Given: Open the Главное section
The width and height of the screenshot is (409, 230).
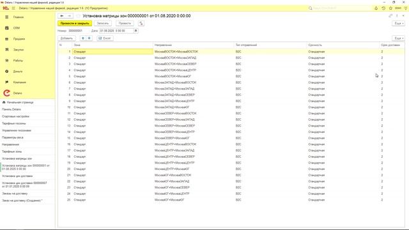Looking at the screenshot, I should (x=19, y=17).
